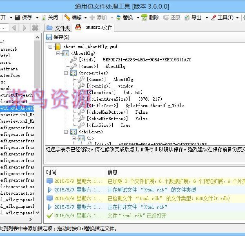Click the Delete (删除) toolbar button
245x236 pixels.
(150, 18)
